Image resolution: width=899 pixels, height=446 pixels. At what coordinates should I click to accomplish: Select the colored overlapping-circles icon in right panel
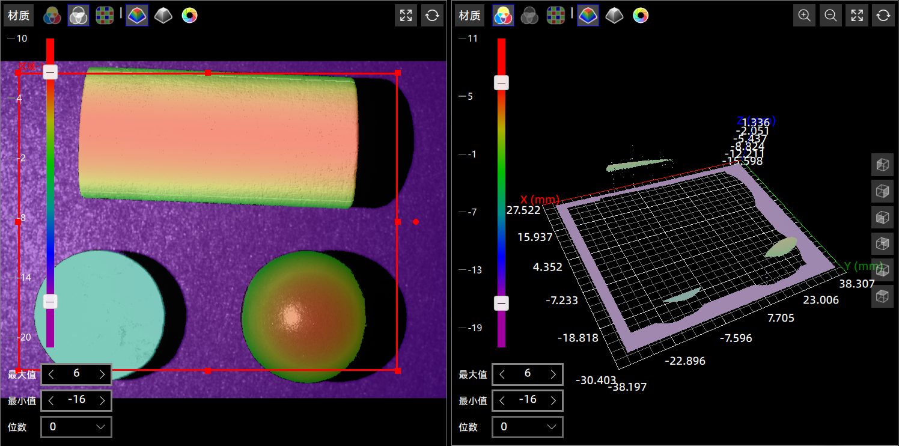pos(503,16)
